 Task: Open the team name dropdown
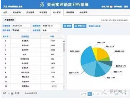point(21,30)
